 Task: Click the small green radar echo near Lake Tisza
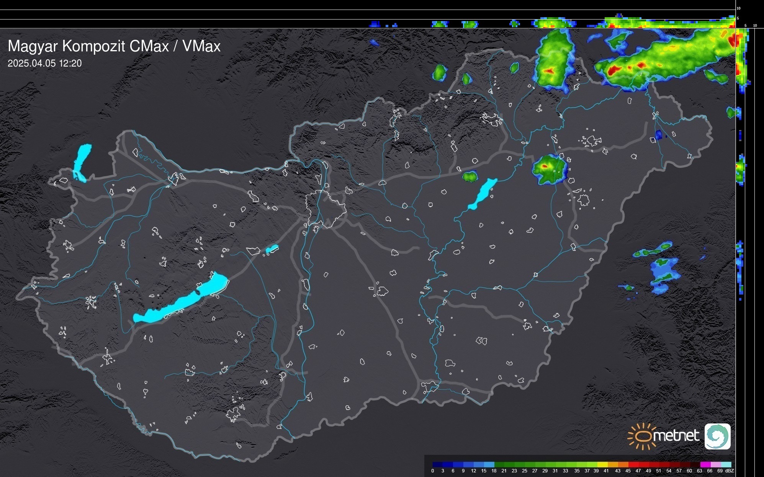point(470,176)
